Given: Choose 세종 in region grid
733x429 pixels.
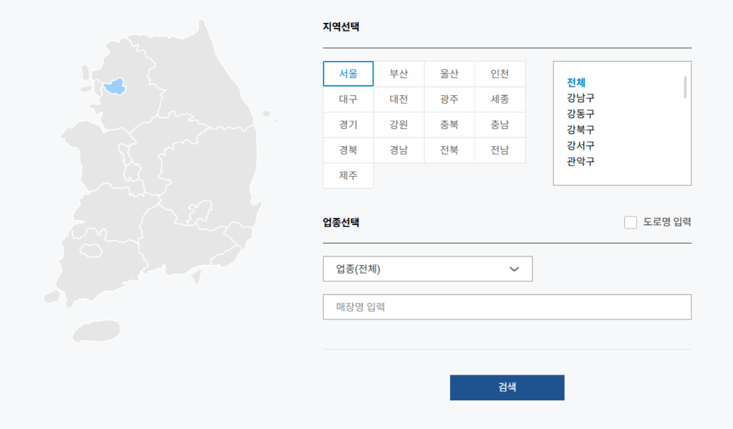Looking at the screenshot, I should tap(500, 100).
